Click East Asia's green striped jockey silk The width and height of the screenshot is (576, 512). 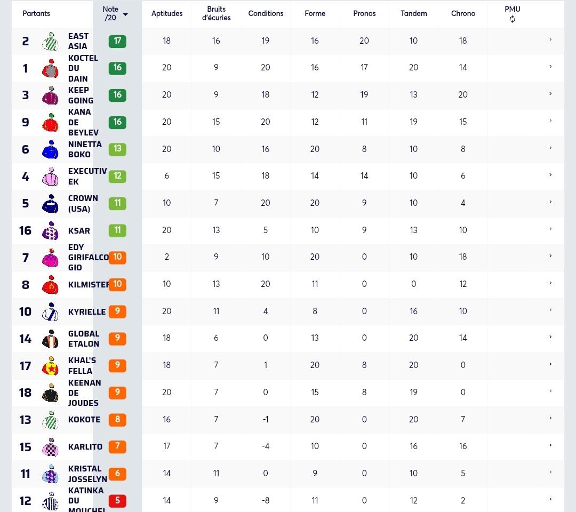[50, 41]
